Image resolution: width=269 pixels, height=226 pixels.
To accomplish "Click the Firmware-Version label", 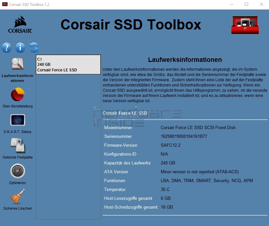I will pos(121,145).
